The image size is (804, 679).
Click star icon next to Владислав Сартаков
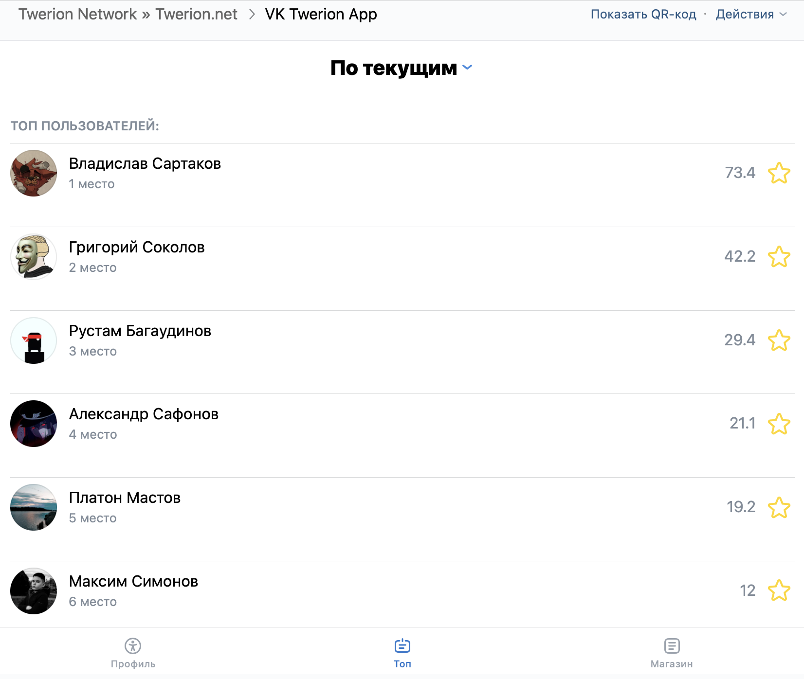tap(779, 173)
